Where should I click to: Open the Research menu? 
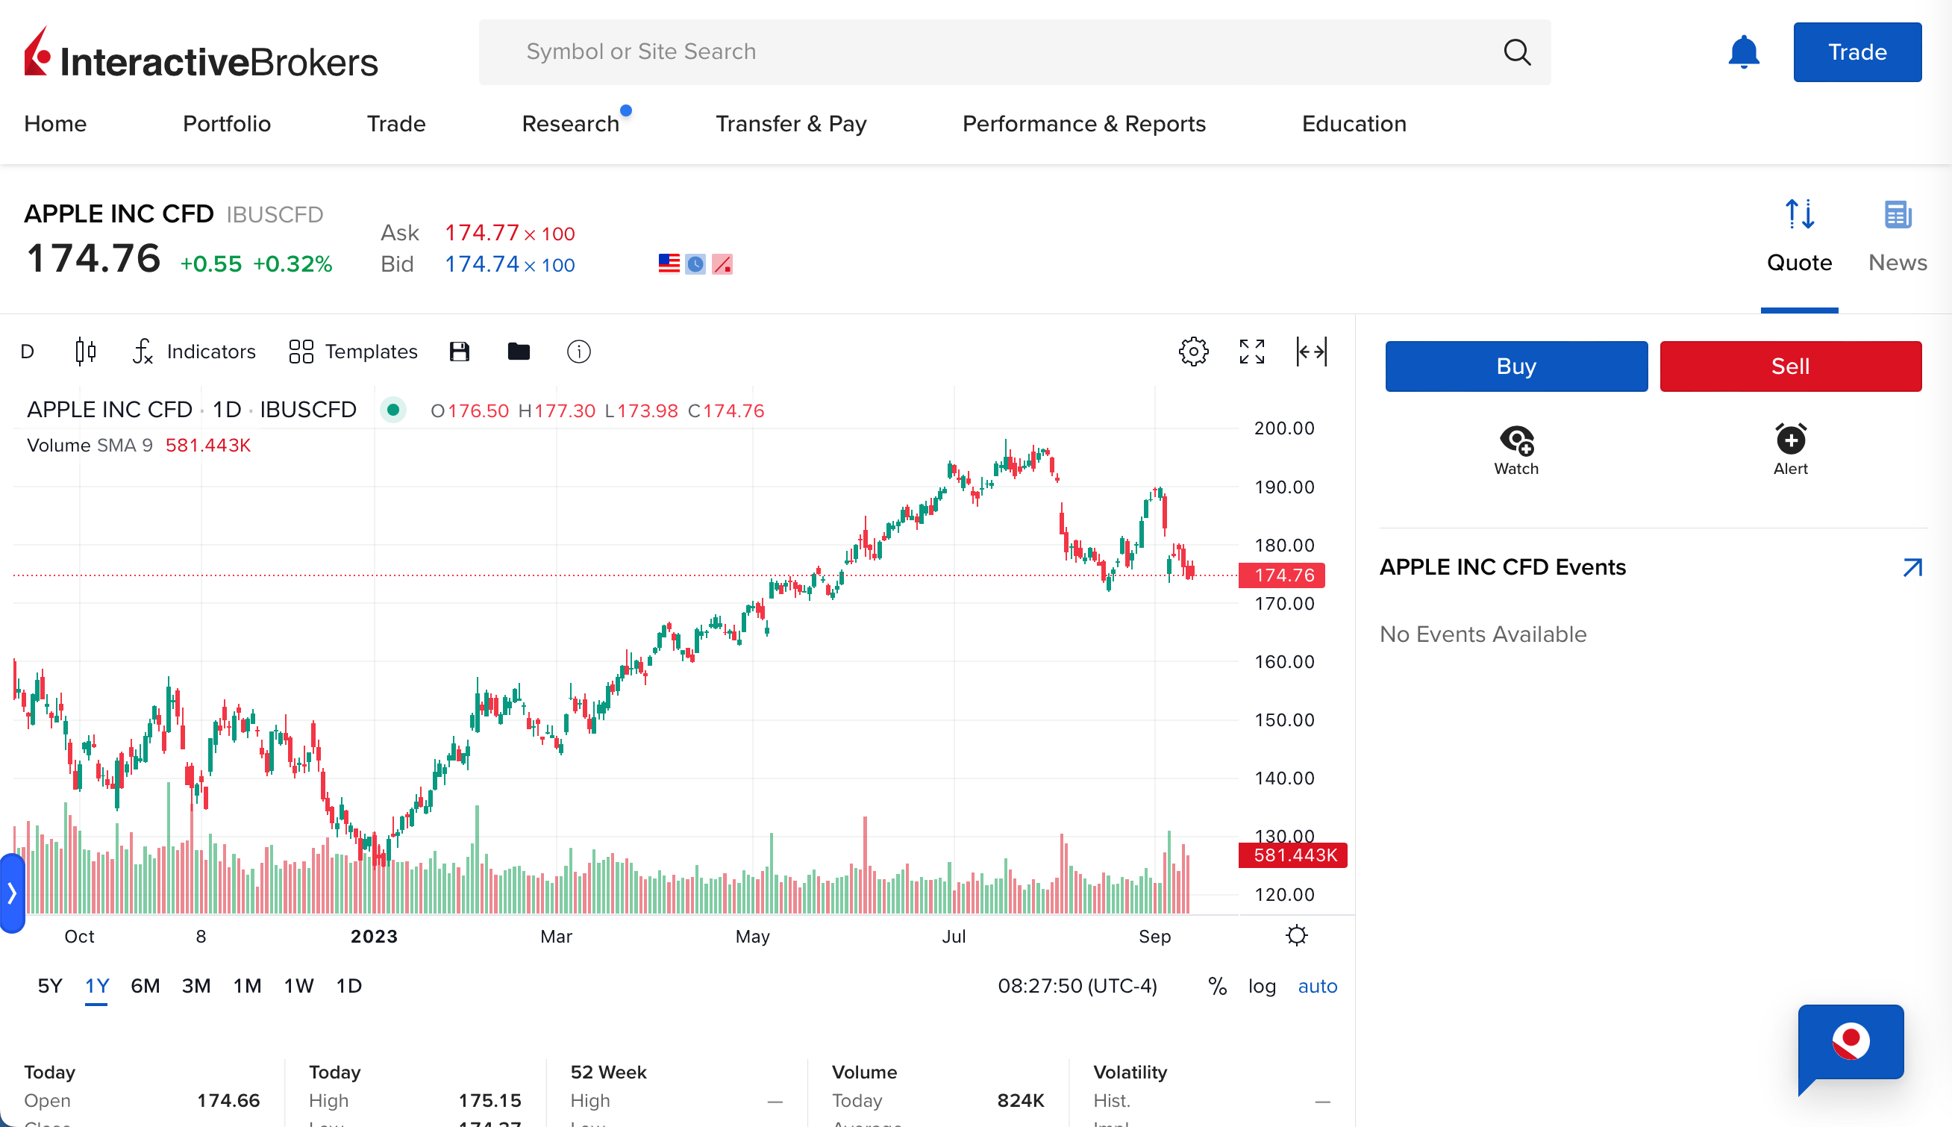coord(570,124)
